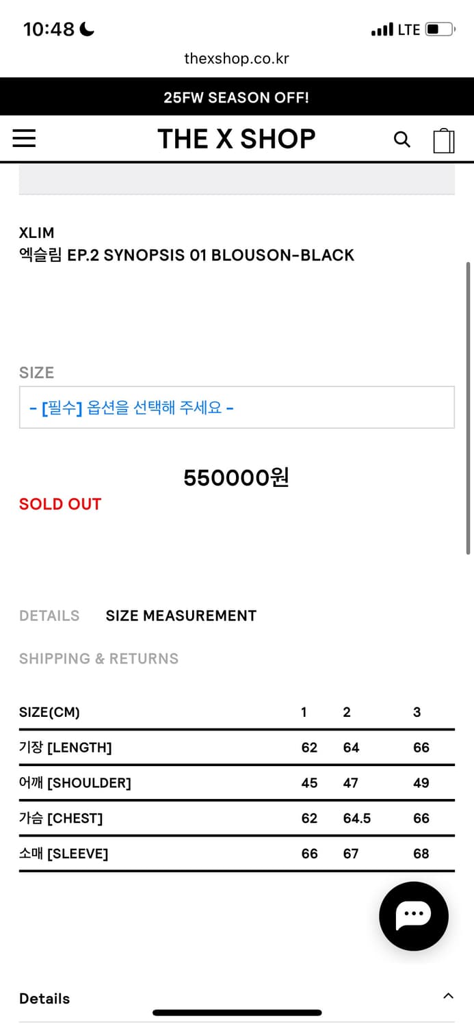
Task: Tap the XLIM brand name
Action: point(36,233)
